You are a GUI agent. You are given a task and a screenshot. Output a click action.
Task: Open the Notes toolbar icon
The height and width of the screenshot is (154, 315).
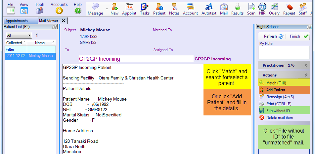click(x=174, y=7)
